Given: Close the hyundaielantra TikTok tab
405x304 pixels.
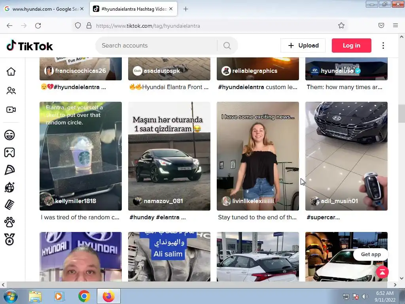Looking at the screenshot, I should pos(171,9).
